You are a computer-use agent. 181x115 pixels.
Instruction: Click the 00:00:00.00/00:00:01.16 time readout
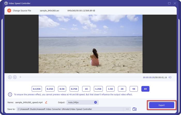click(155, 77)
